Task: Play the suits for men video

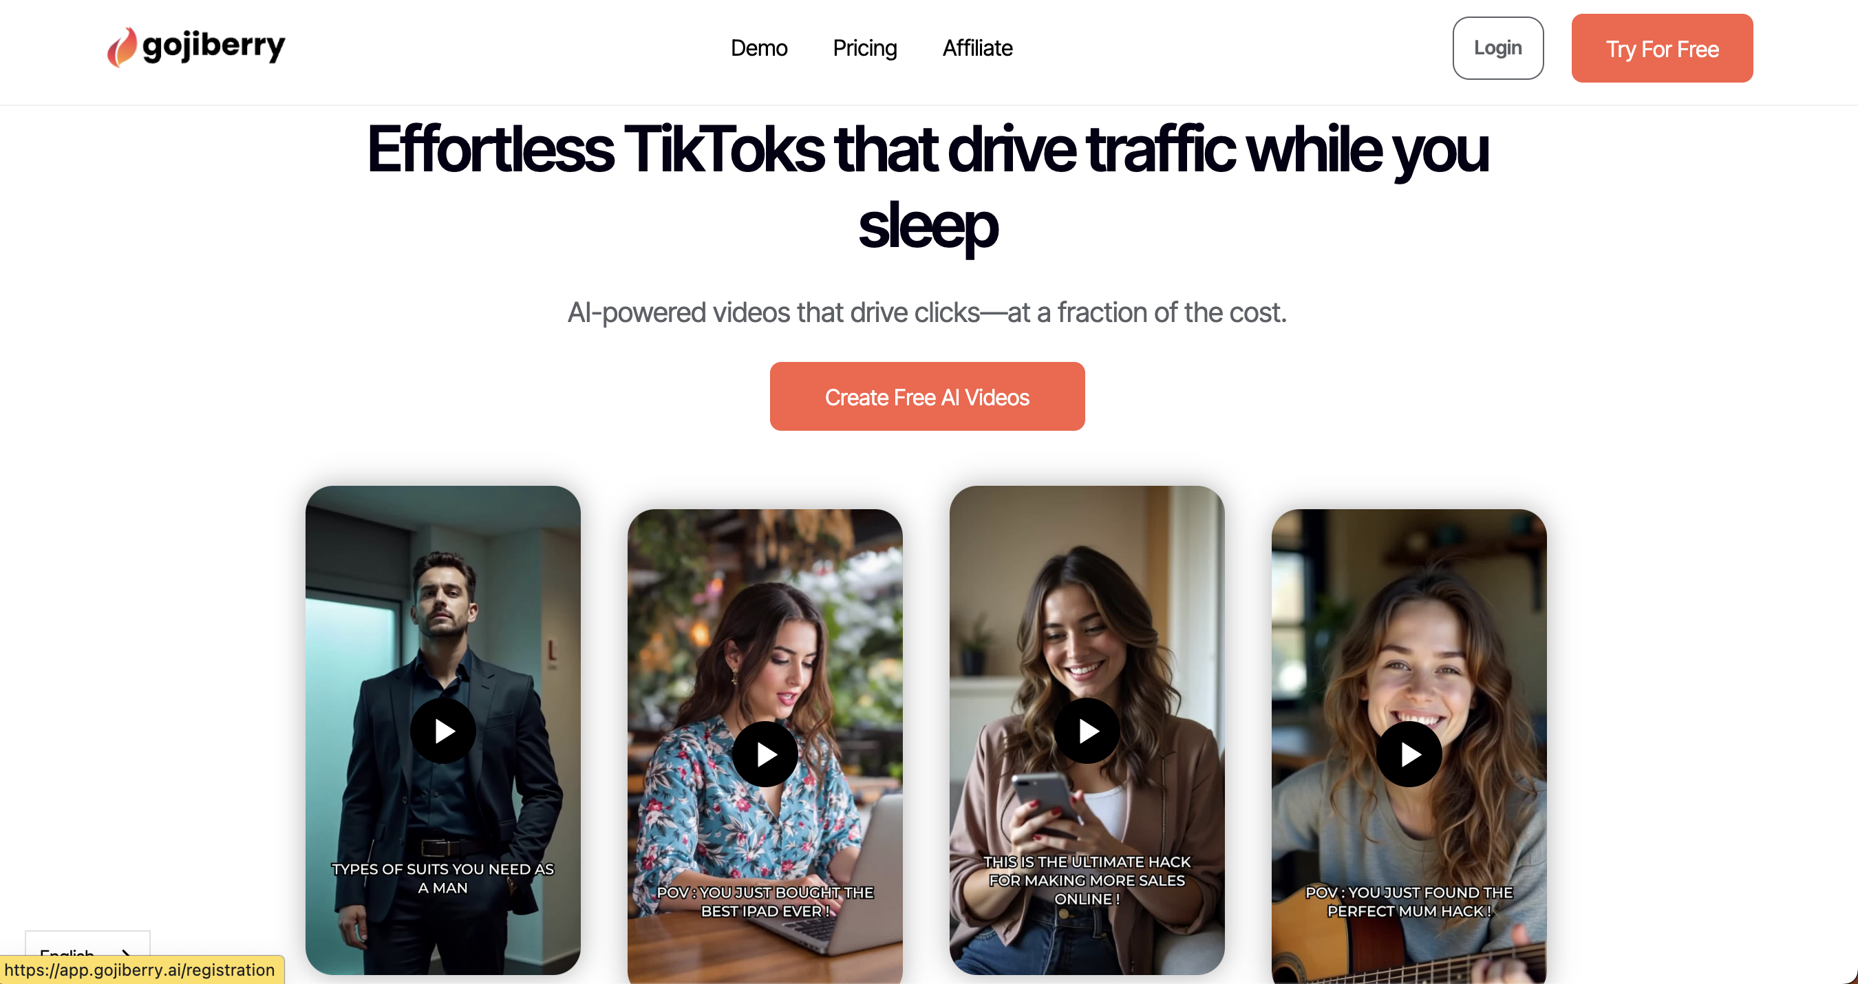Action: tap(443, 731)
